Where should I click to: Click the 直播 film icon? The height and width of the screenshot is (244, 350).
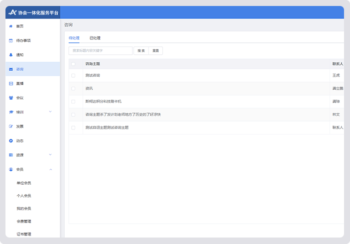(11, 84)
